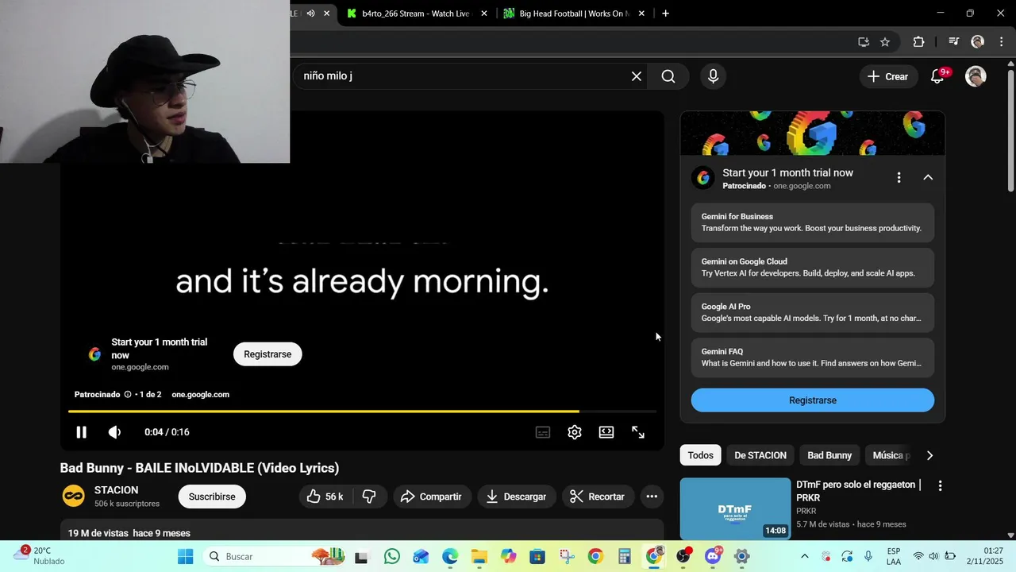The width and height of the screenshot is (1016, 572).
Task: Open WhatsApp from the taskbar
Action: (391, 556)
